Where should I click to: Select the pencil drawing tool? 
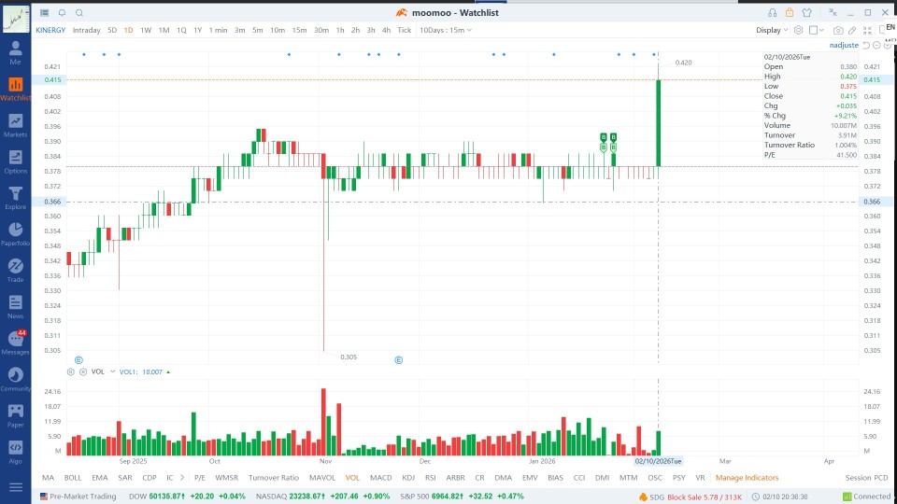point(852,30)
